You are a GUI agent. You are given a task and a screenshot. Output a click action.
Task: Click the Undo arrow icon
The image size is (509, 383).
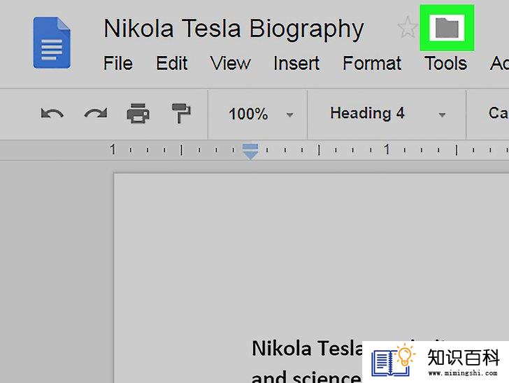[x=52, y=114]
